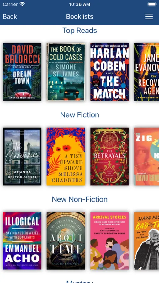Open Janet Evanovich Recovery Agent book cover
The height and width of the screenshot is (283, 159).
click(146, 72)
